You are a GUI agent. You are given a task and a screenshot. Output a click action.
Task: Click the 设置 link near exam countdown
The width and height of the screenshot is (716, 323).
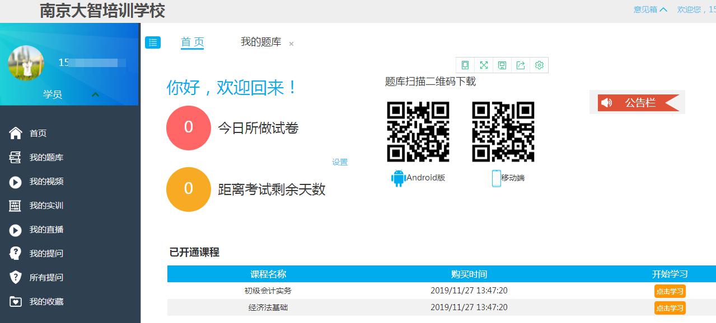(340, 162)
